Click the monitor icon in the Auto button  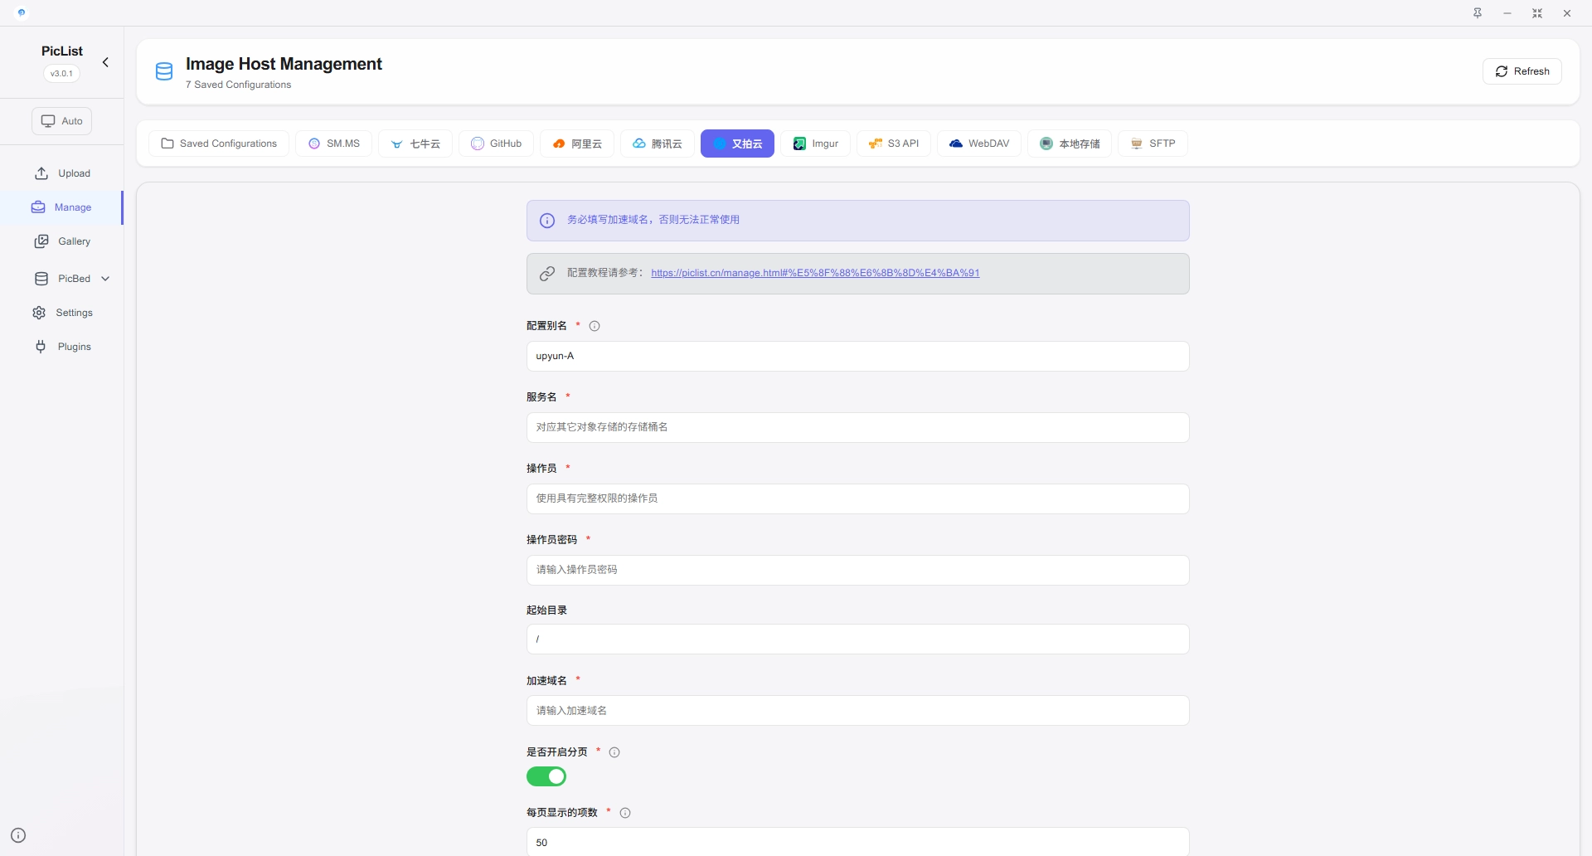(48, 121)
